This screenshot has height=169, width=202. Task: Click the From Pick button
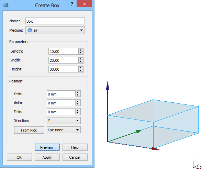click(29, 130)
